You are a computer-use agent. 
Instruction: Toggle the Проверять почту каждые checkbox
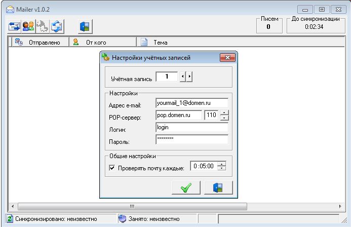point(112,168)
